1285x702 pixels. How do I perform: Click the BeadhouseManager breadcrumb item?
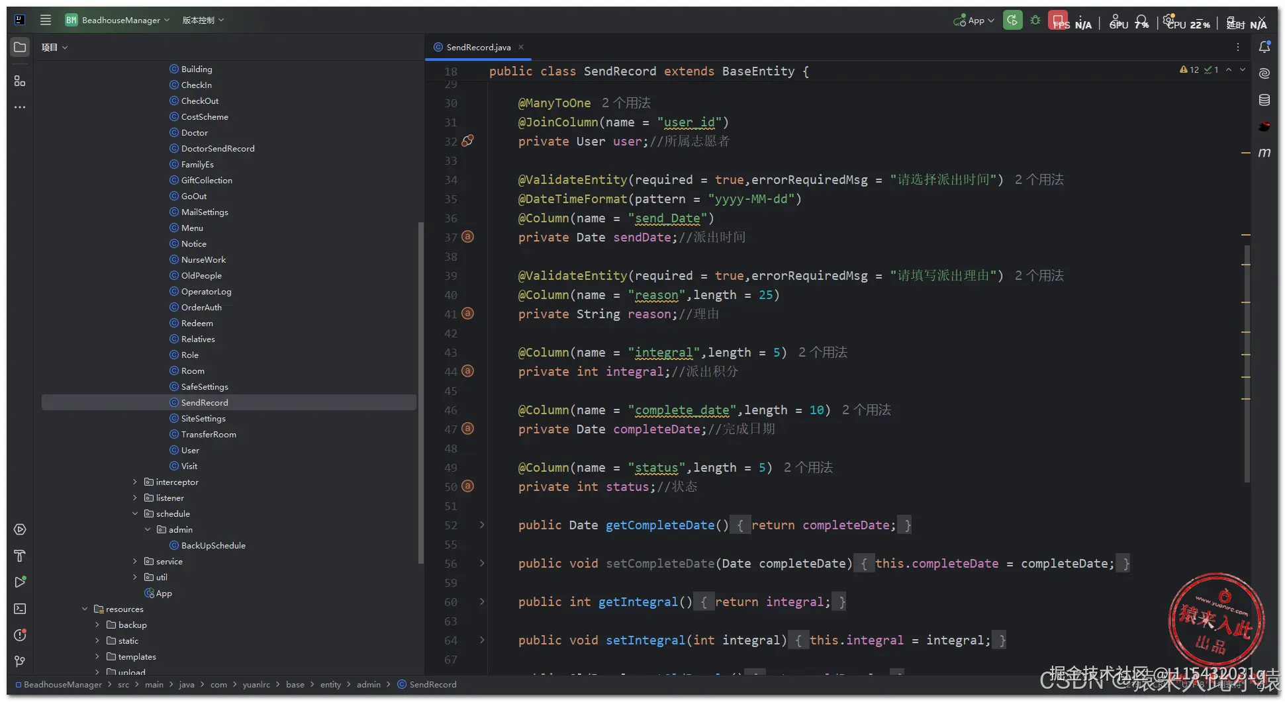[58, 684]
